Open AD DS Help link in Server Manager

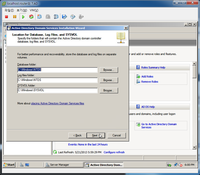[x=148, y=107]
